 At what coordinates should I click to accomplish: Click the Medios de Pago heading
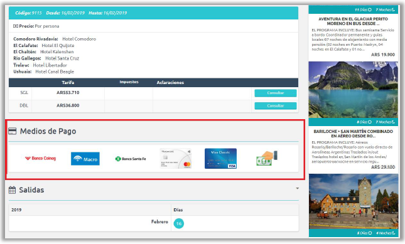click(48, 131)
